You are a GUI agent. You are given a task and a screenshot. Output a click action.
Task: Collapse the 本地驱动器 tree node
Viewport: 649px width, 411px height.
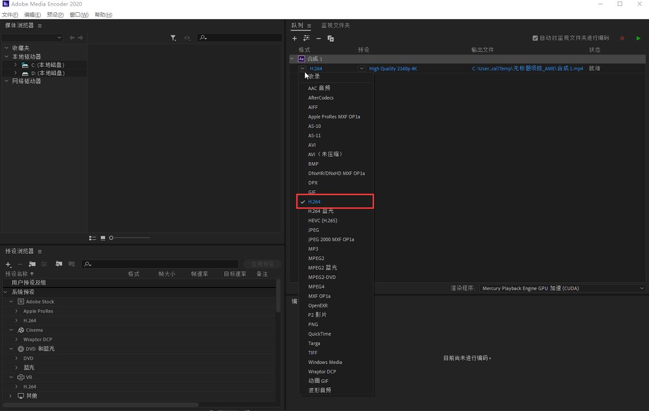7,57
